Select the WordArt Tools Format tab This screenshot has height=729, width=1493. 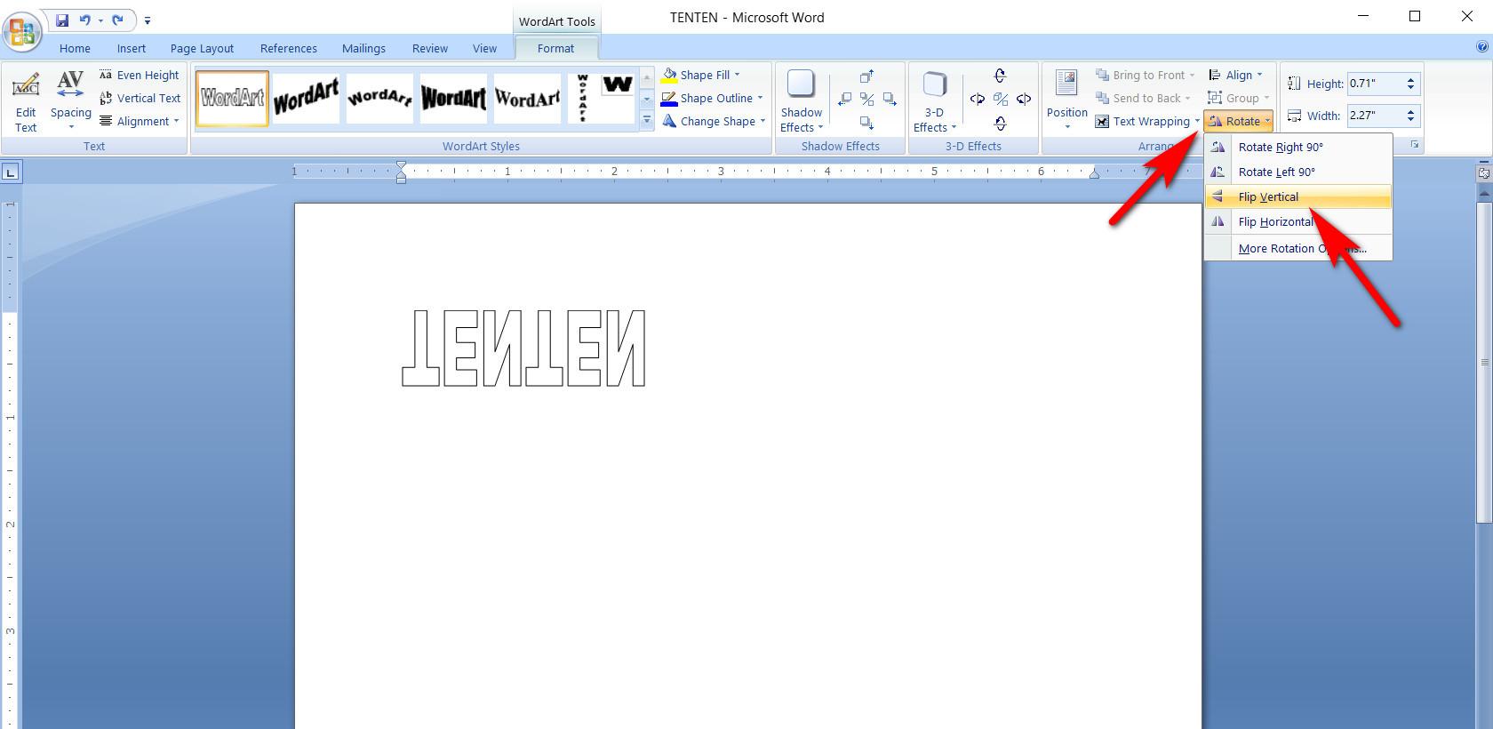(x=555, y=48)
